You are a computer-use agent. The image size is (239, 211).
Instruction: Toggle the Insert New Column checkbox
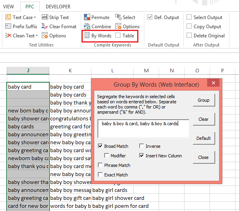pos(142,155)
